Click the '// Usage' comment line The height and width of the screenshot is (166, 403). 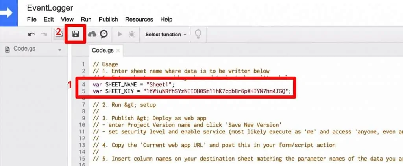click(105, 64)
